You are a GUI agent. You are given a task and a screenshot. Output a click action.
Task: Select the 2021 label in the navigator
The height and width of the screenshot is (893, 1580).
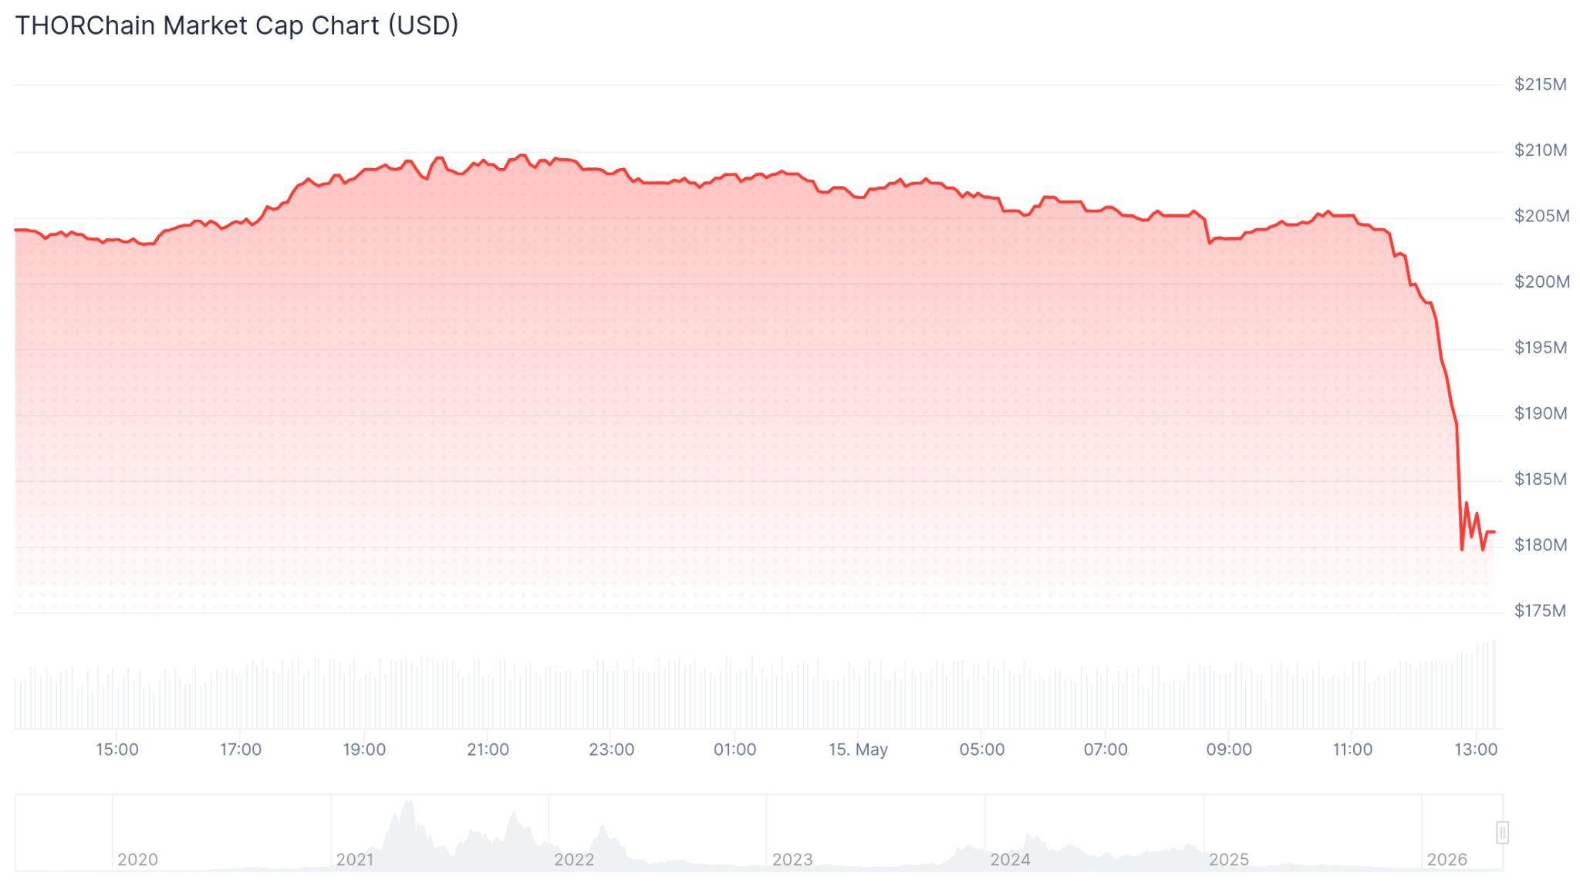[x=355, y=860]
